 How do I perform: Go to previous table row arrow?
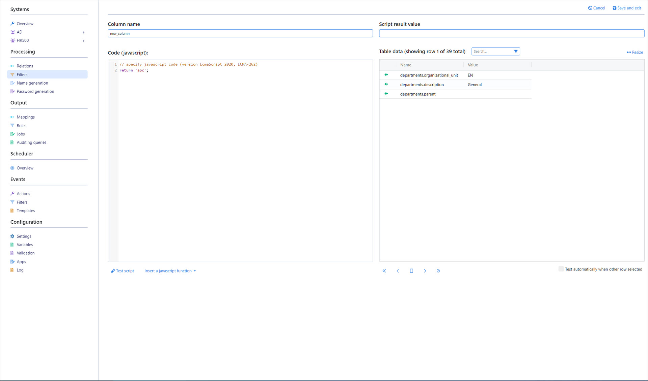[x=398, y=271]
